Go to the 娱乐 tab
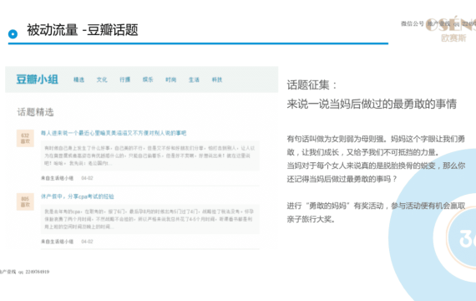Image resolution: width=476 pixels, height=301 pixels. 148,79
